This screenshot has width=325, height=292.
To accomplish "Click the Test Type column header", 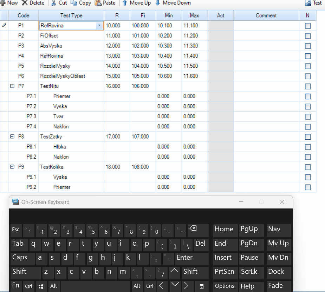I will point(71,15).
